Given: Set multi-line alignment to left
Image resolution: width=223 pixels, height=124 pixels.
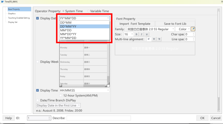Looking at the screenshot, I should [x=149, y=39].
